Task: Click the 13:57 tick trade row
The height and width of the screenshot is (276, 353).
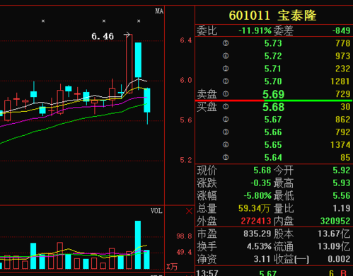Action: point(274,273)
